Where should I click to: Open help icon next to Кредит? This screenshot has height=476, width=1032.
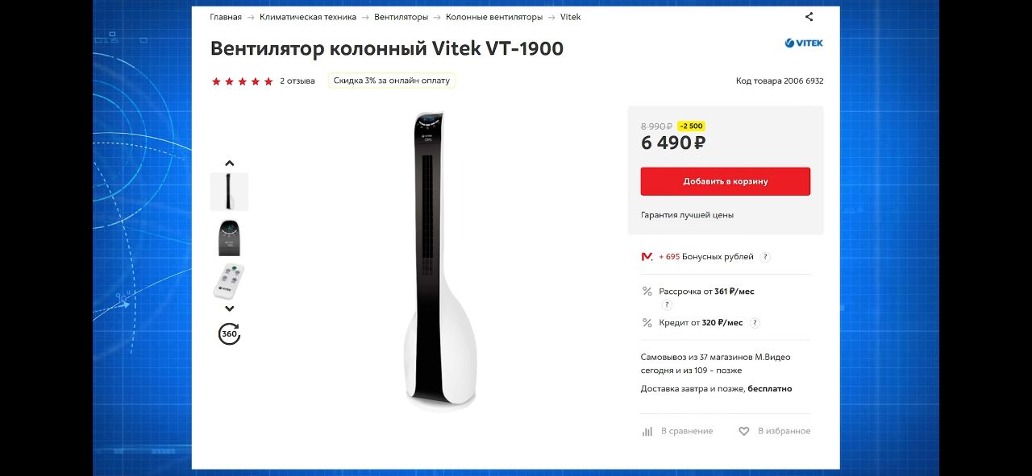pos(755,323)
